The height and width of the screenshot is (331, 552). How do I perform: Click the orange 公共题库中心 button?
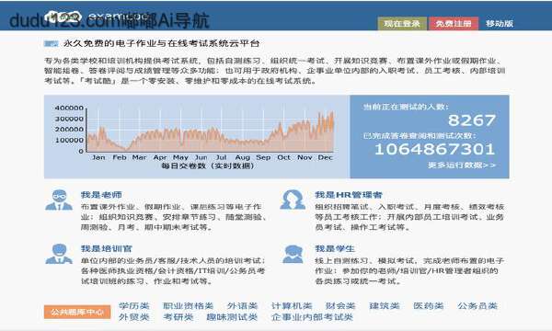point(77,312)
